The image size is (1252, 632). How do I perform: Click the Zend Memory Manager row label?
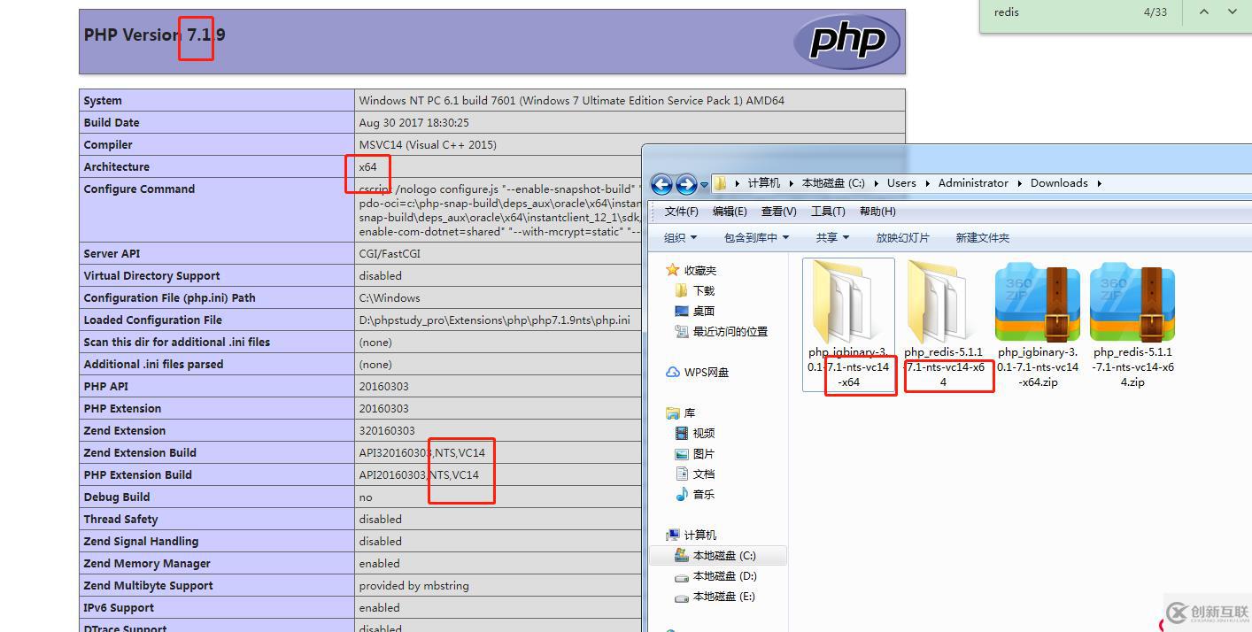tap(147, 563)
